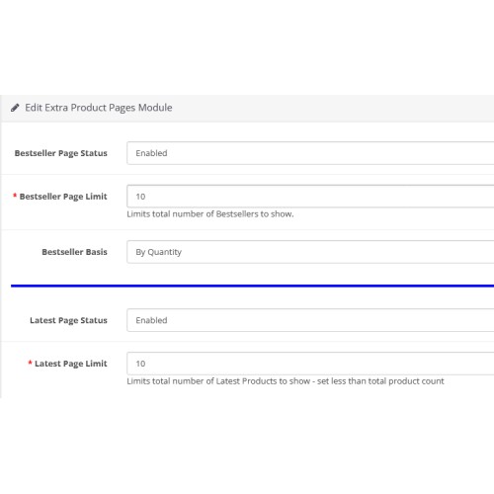Image resolution: width=494 pixels, height=494 pixels.
Task: Click the Bestseller Page Status label
Action: coord(61,153)
